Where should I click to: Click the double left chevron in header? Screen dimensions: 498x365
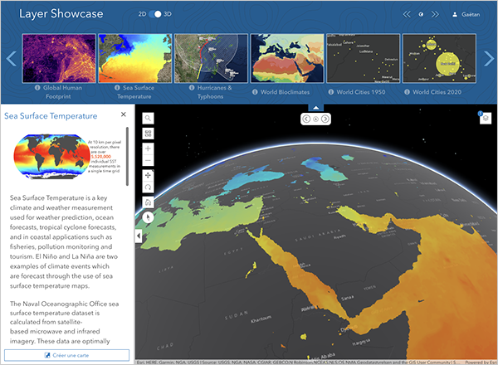coord(407,14)
